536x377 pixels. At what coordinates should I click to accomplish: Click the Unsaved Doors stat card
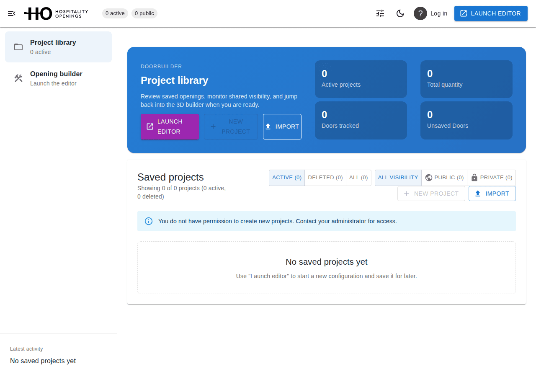click(466, 120)
